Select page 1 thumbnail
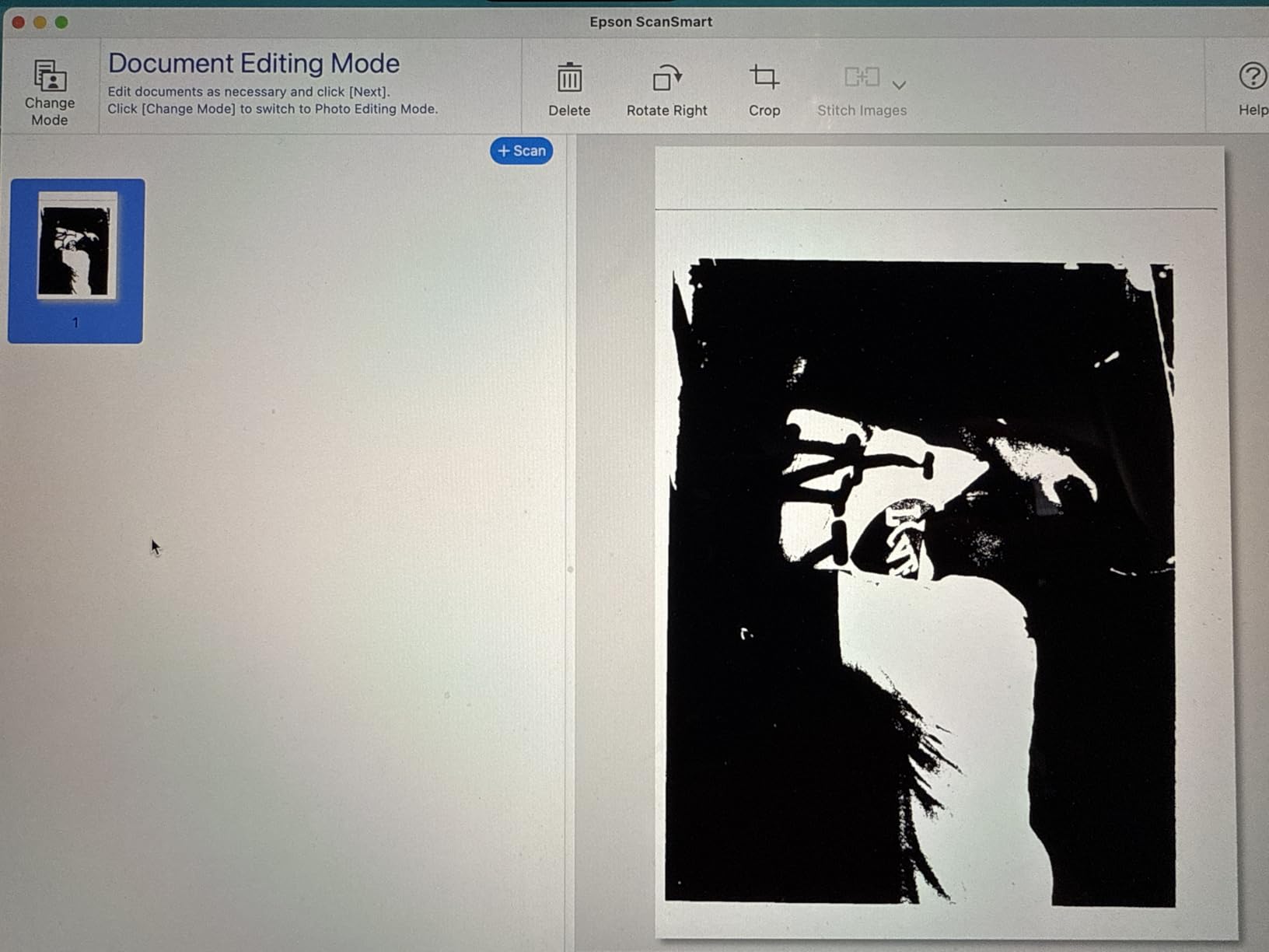 click(x=76, y=261)
